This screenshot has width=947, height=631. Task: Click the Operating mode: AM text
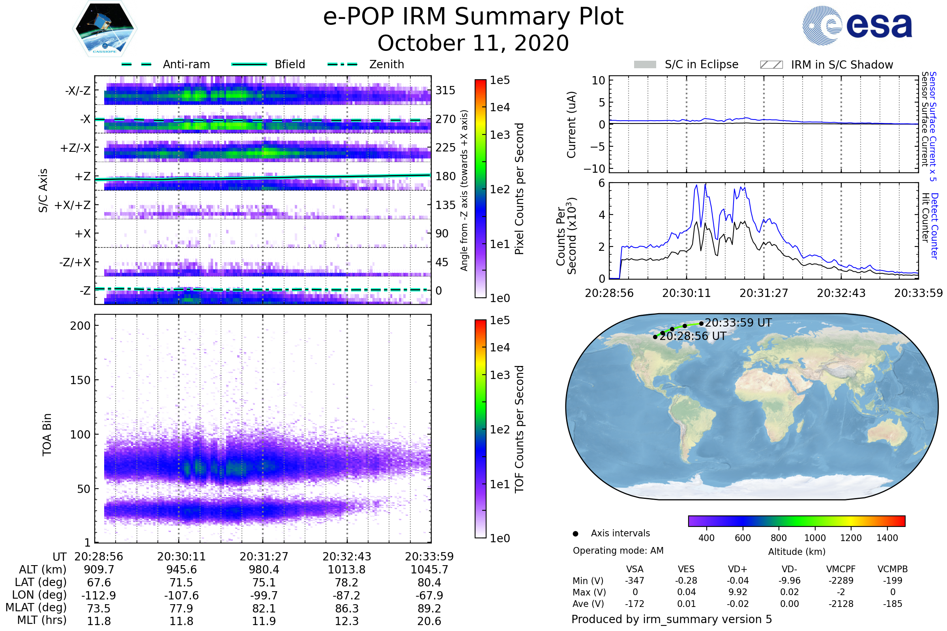(618, 551)
